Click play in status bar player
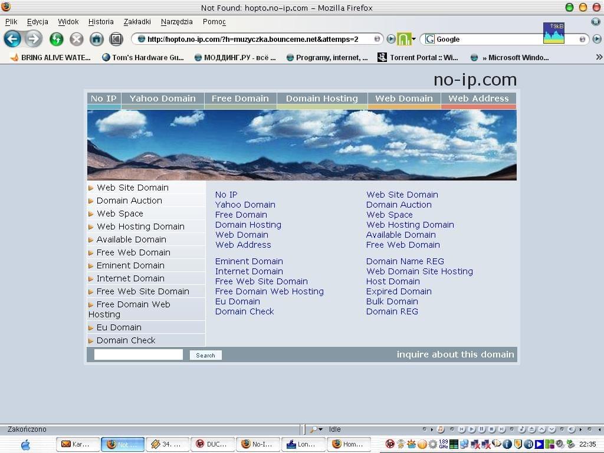This screenshot has height=453, width=604. click(x=471, y=429)
